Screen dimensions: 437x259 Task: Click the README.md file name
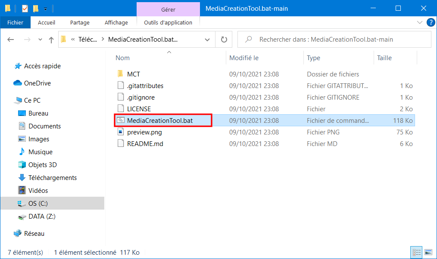[x=145, y=144]
